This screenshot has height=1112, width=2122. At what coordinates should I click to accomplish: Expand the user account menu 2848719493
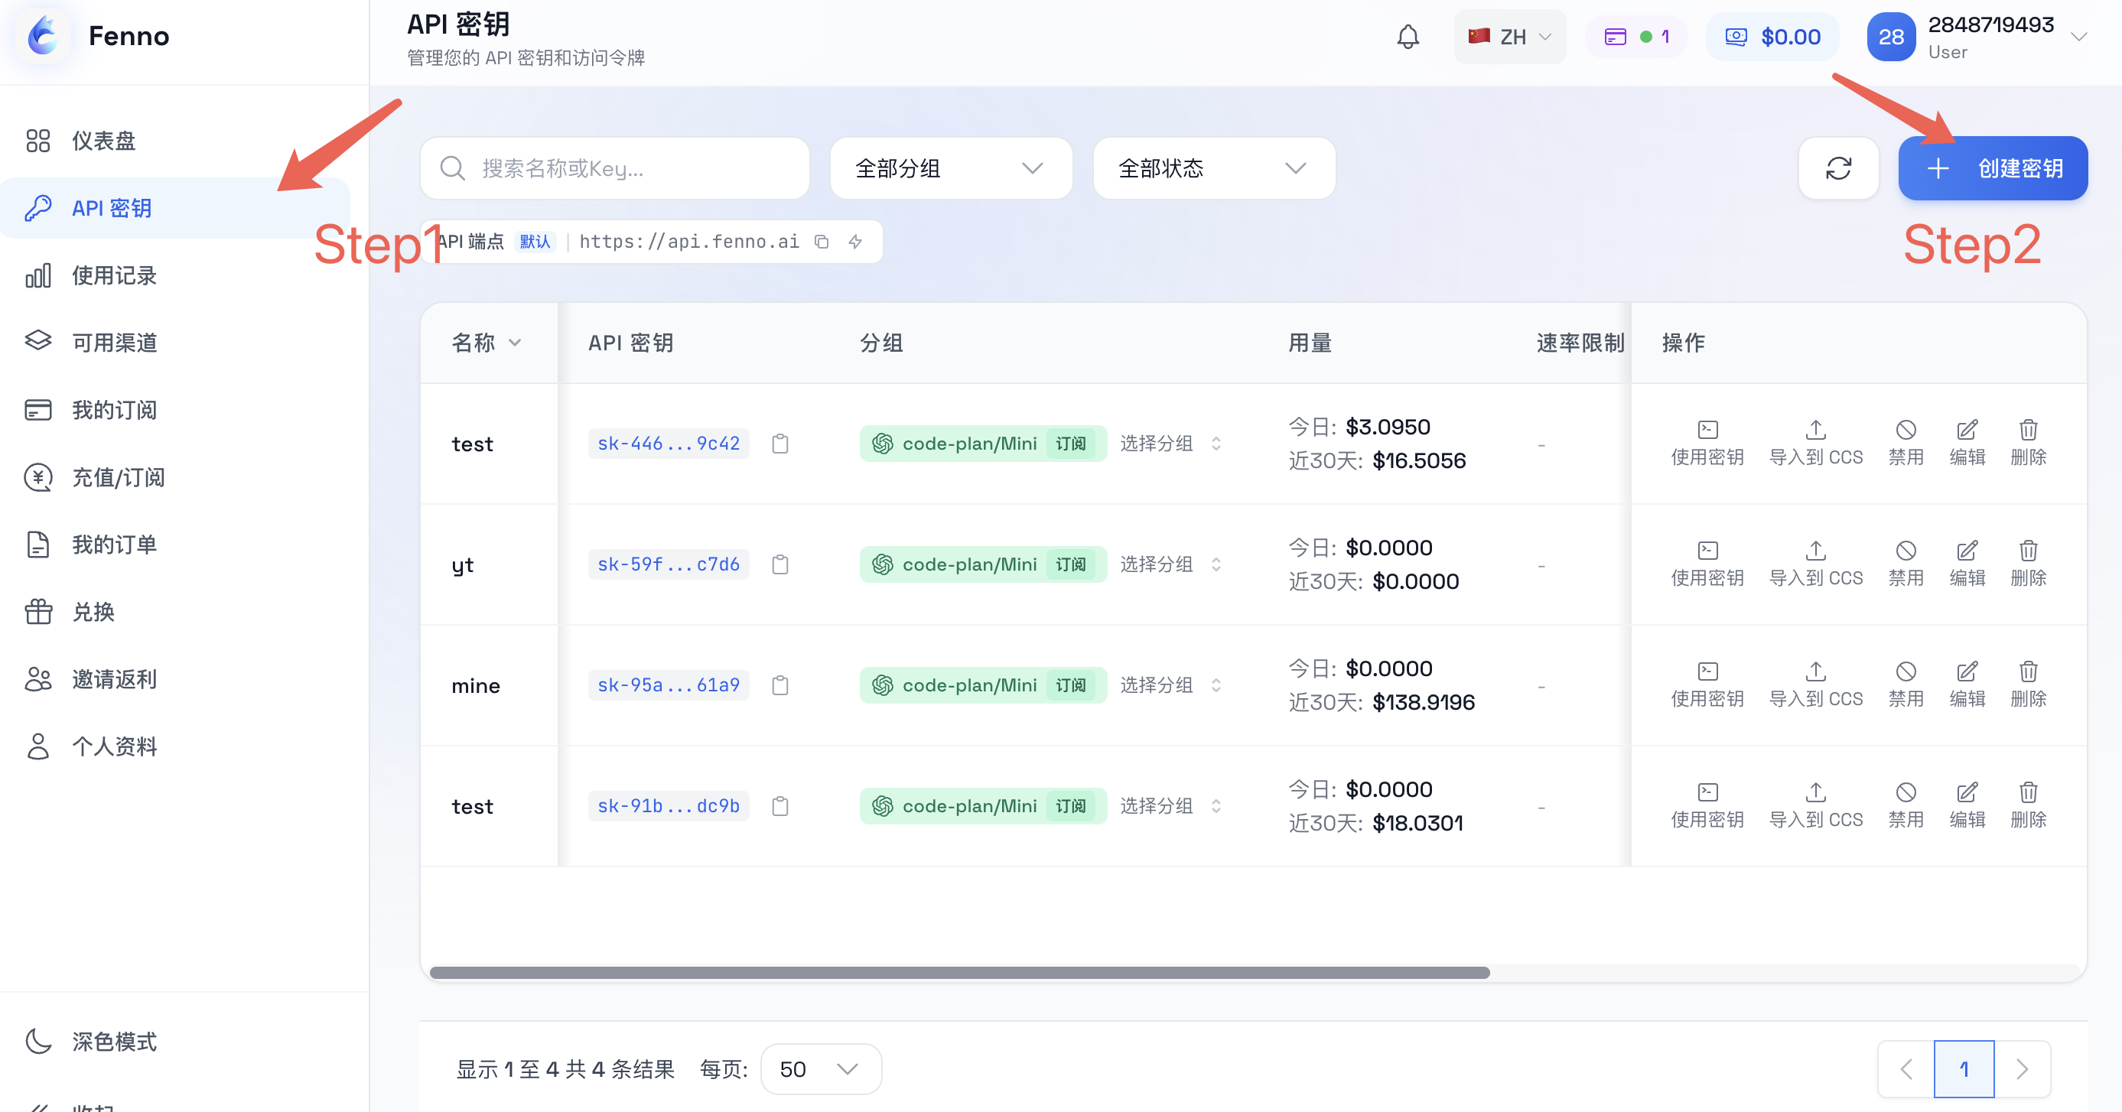[1977, 37]
